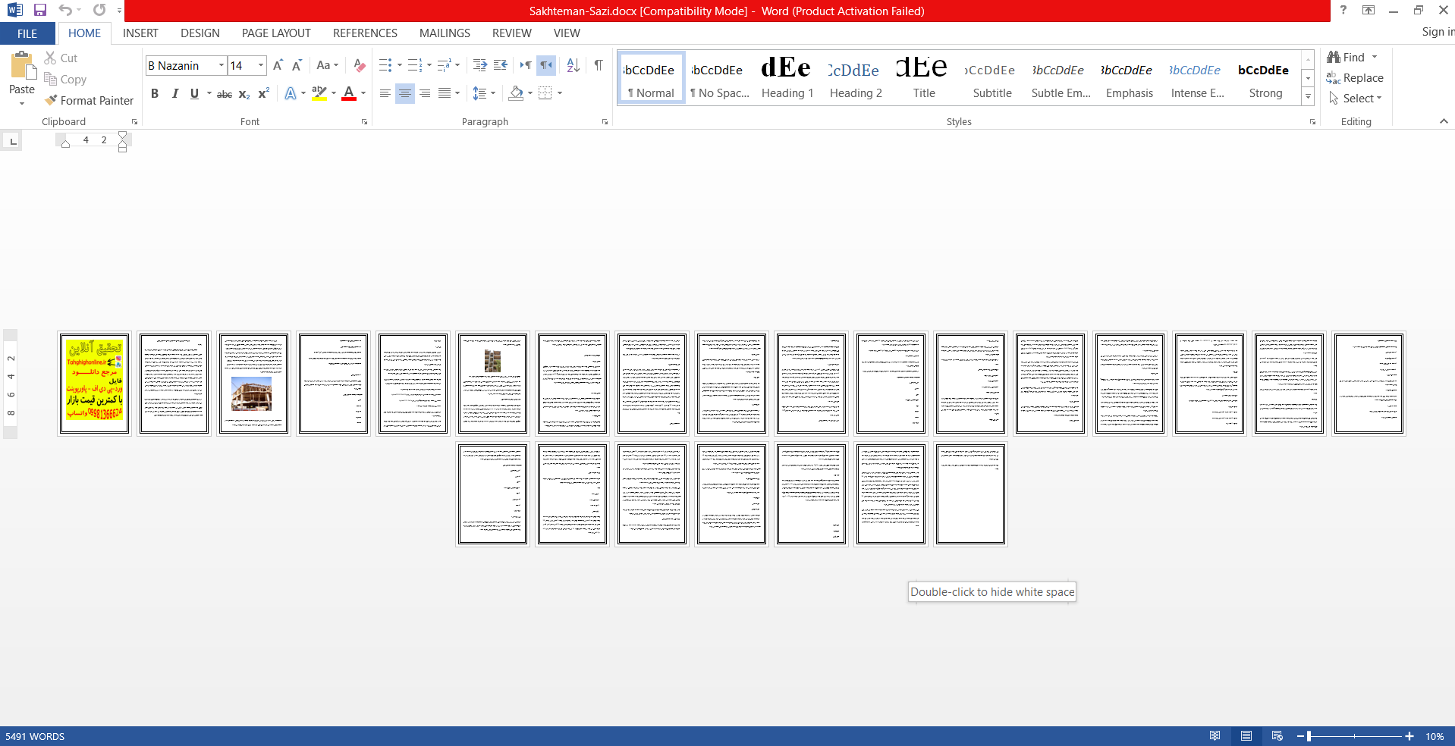This screenshot has height=746, width=1455.
Task: Toggle Subscript formatting
Action: (x=244, y=93)
